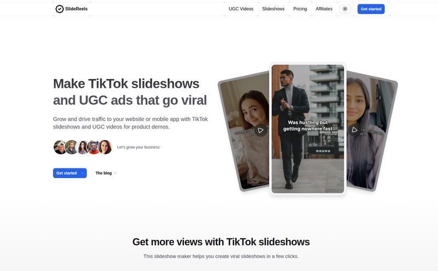Image resolution: width=438 pixels, height=271 pixels.
Task: Toggle the light/dark theme sun button
Action: [x=345, y=9]
